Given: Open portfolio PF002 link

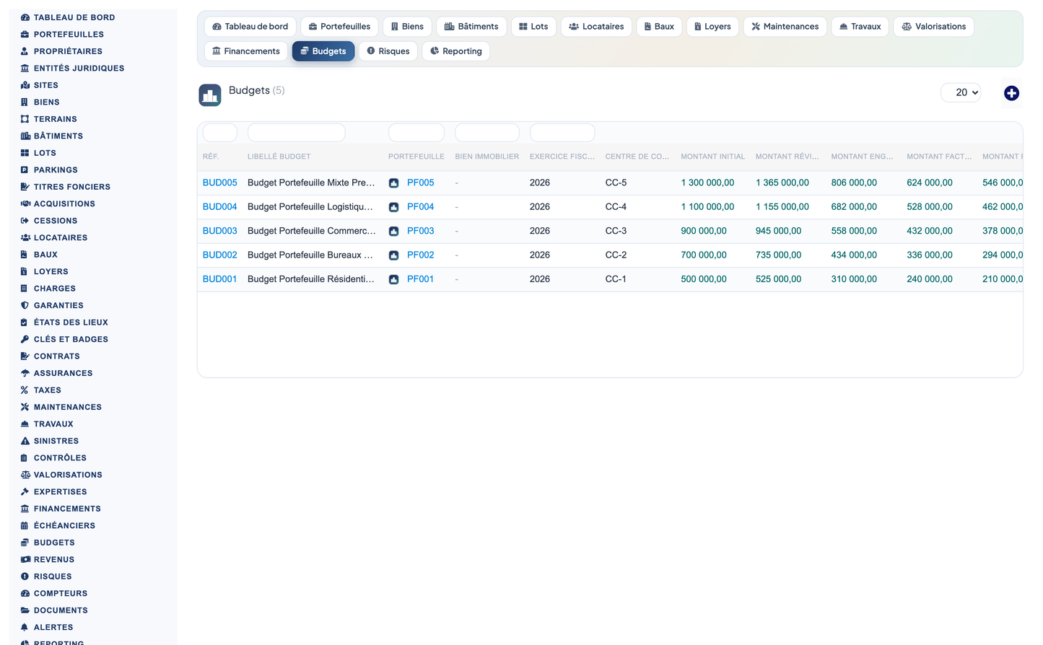Looking at the screenshot, I should point(420,255).
